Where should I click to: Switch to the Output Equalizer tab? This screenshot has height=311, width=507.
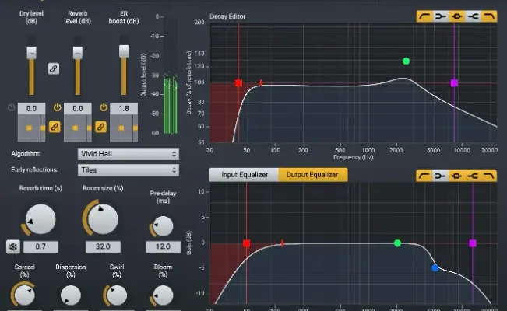point(312,176)
